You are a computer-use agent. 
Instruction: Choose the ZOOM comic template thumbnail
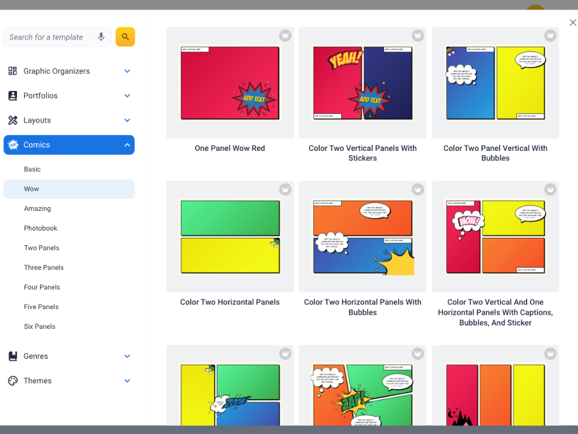tap(230, 385)
